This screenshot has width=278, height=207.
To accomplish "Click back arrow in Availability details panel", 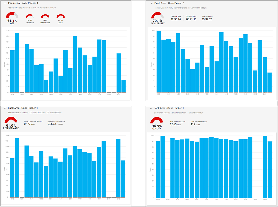I will (151, 3).
